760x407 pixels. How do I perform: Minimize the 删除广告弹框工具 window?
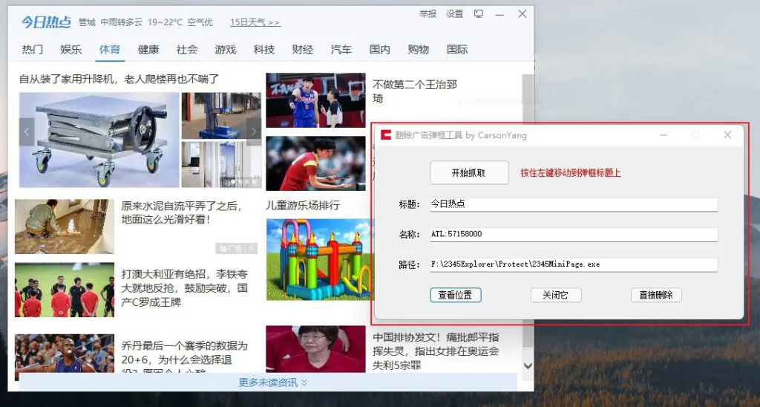coord(664,135)
